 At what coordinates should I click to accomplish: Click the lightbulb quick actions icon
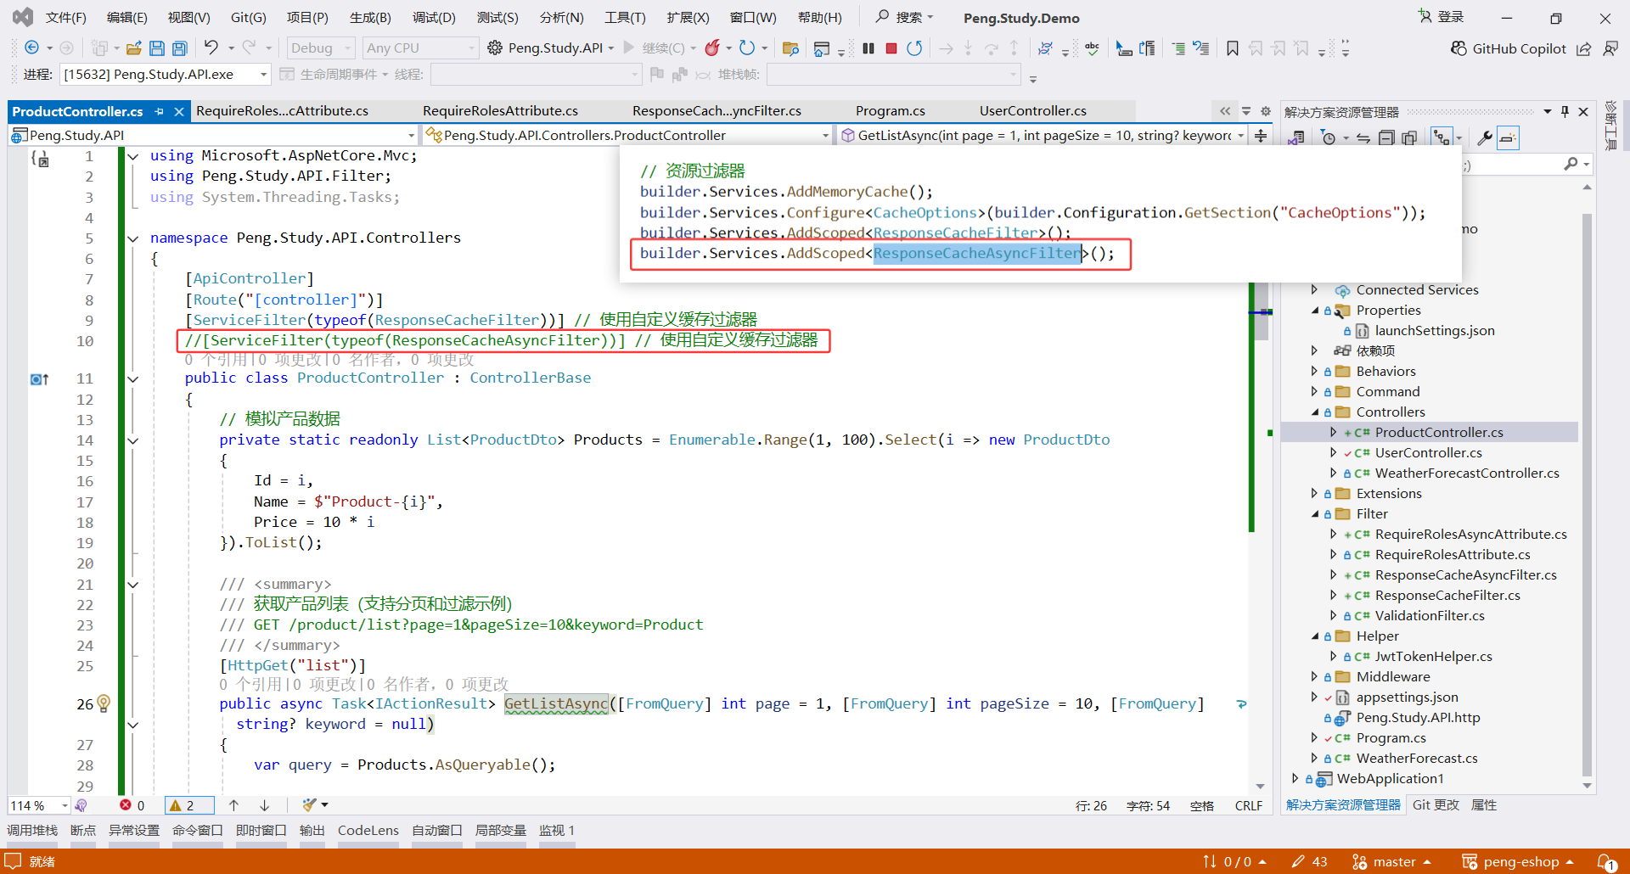point(104,703)
